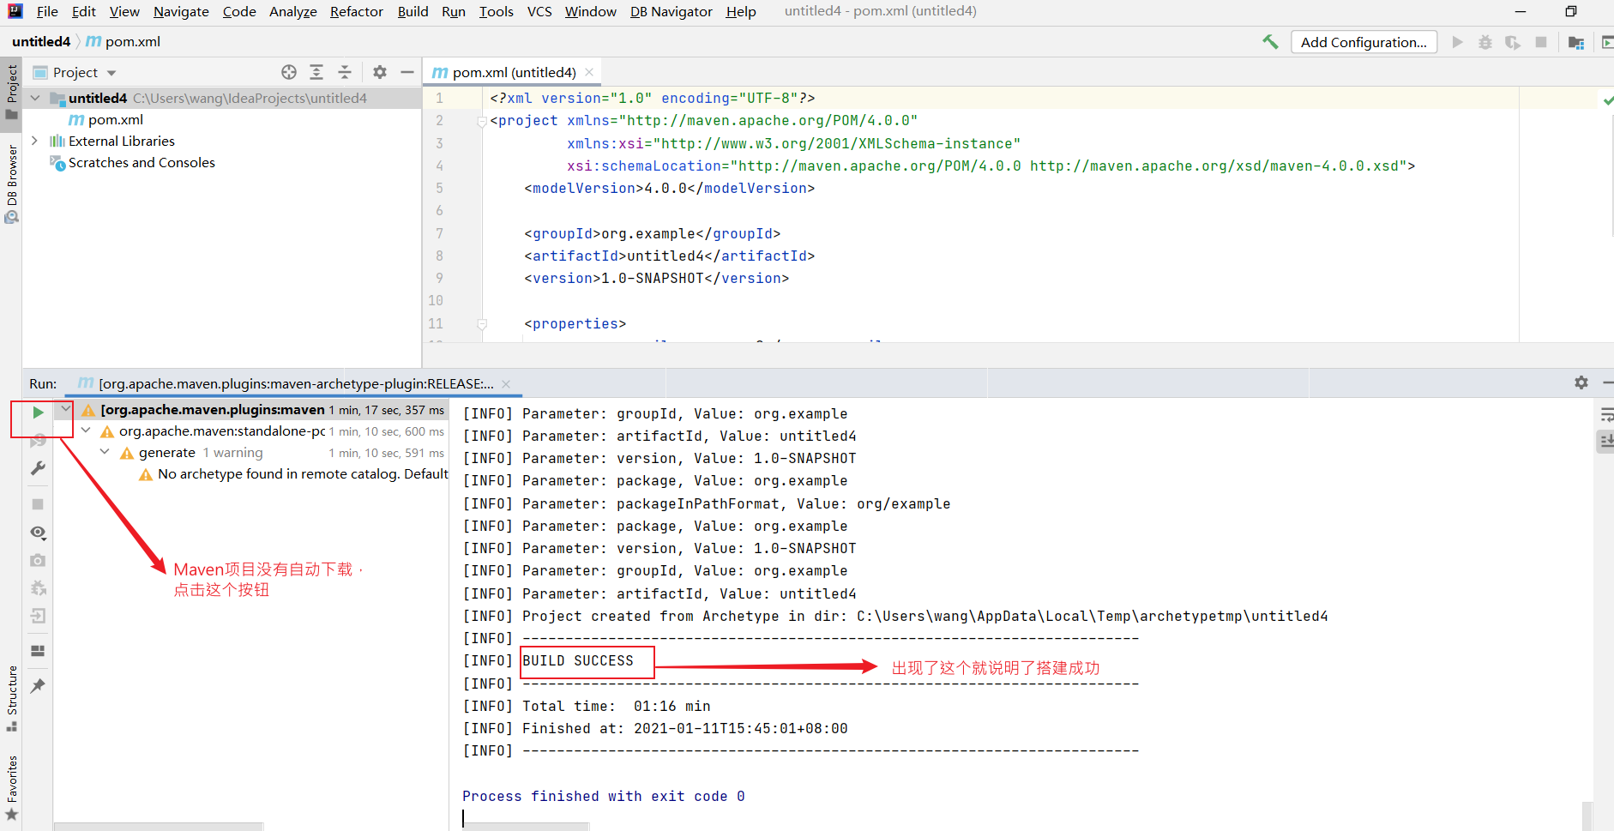Image resolution: width=1614 pixels, height=831 pixels.
Task: Click Expand All in Project panel
Action: click(x=316, y=73)
